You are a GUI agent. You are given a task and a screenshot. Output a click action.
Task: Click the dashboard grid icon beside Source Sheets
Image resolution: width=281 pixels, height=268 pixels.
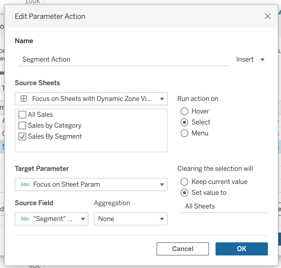pyautogui.click(x=24, y=99)
